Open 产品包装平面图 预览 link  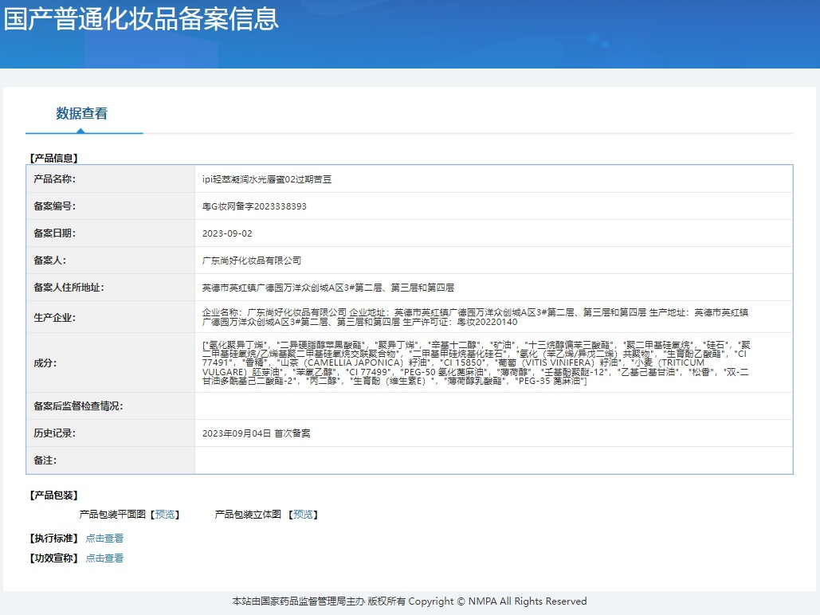pos(165,515)
